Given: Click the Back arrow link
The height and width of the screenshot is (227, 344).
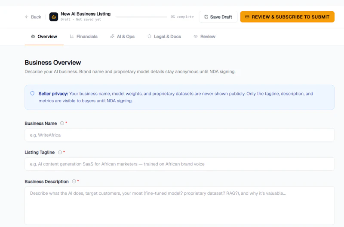Looking at the screenshot, I should (33, 17).
